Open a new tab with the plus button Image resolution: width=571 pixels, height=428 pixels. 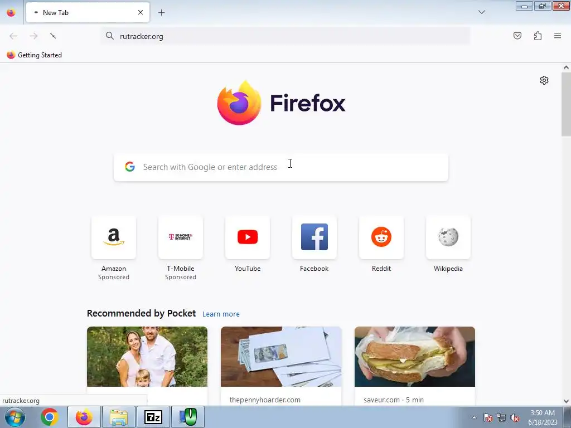point(161,13)
